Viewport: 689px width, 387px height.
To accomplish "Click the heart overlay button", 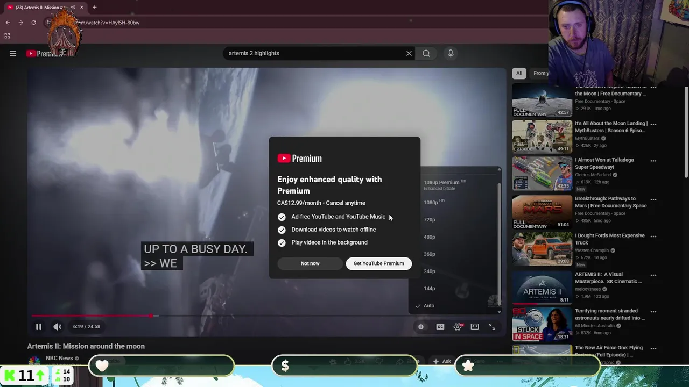I will [102, 366].
